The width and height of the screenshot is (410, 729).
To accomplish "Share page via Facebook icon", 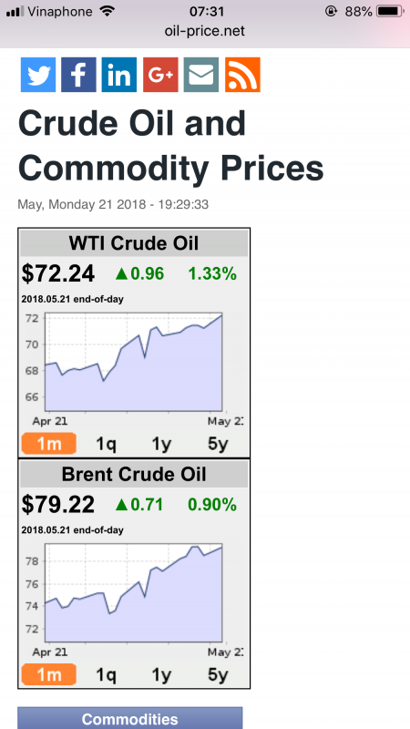I will point(78,75).
